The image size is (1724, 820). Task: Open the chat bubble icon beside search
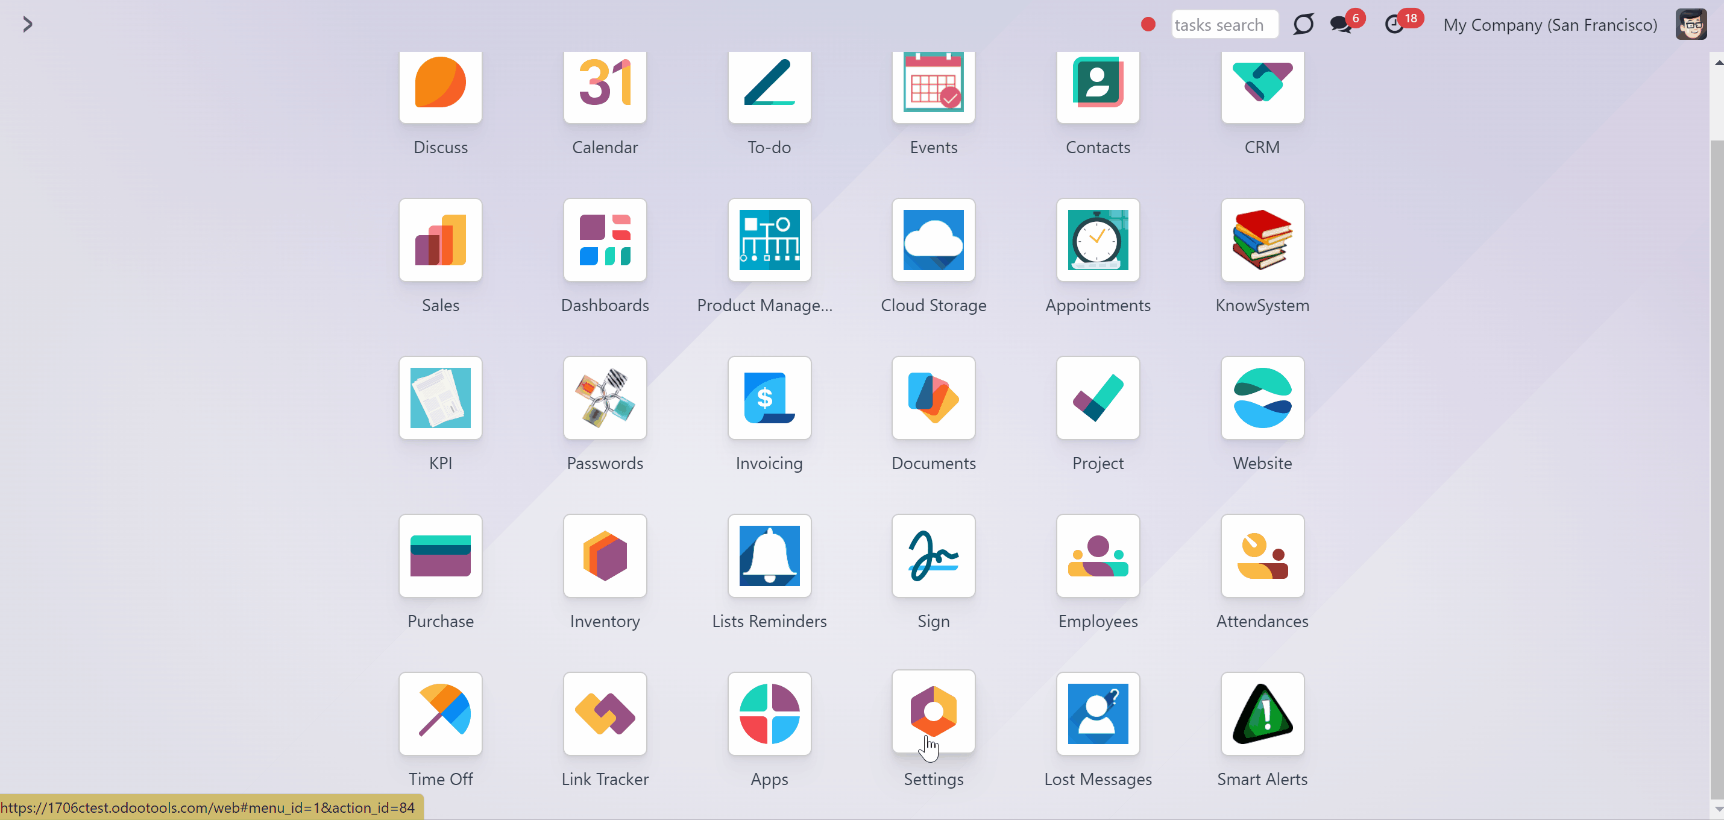pyautogui.click(x=1303, y=25)
